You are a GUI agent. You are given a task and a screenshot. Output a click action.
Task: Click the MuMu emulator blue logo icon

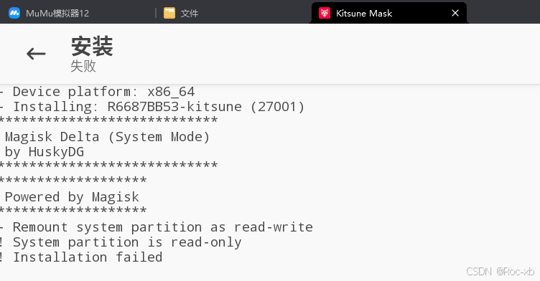click(14, 13)
